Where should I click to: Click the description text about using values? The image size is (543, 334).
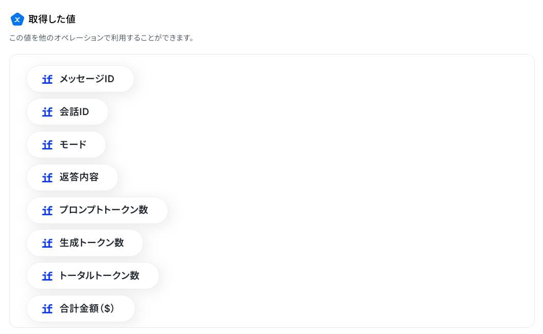click(102, 38)
